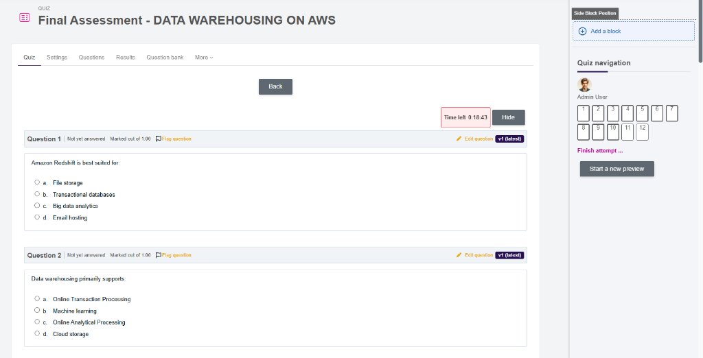
Task: Open v1 (latest) version badge for Question 1
Action: tap(509, 139)
